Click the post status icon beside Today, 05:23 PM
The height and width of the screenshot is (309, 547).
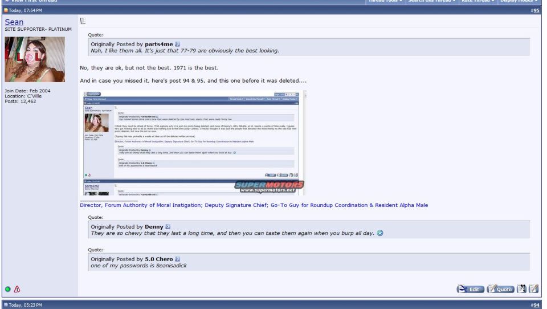(6, 305)
